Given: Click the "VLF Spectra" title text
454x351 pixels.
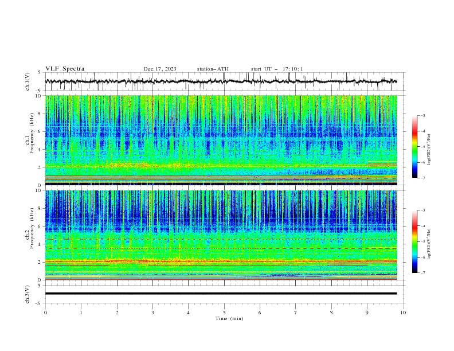Looking at the screenshot, I should coord(65,69).
